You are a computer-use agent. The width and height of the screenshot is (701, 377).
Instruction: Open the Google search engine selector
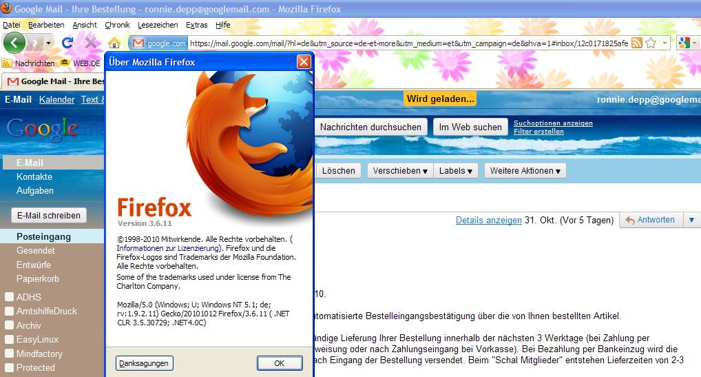[688, 43]
